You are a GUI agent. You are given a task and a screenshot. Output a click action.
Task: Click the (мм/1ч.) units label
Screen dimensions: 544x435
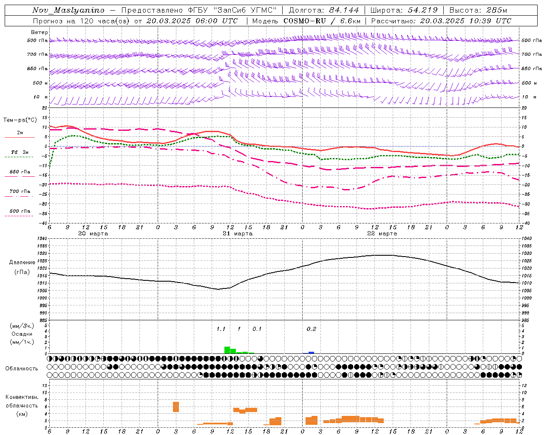coord(21,342)
